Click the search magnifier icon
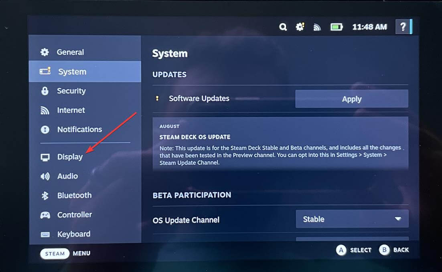This screenshot has width=442, height=272. click(x=283, y=27)
